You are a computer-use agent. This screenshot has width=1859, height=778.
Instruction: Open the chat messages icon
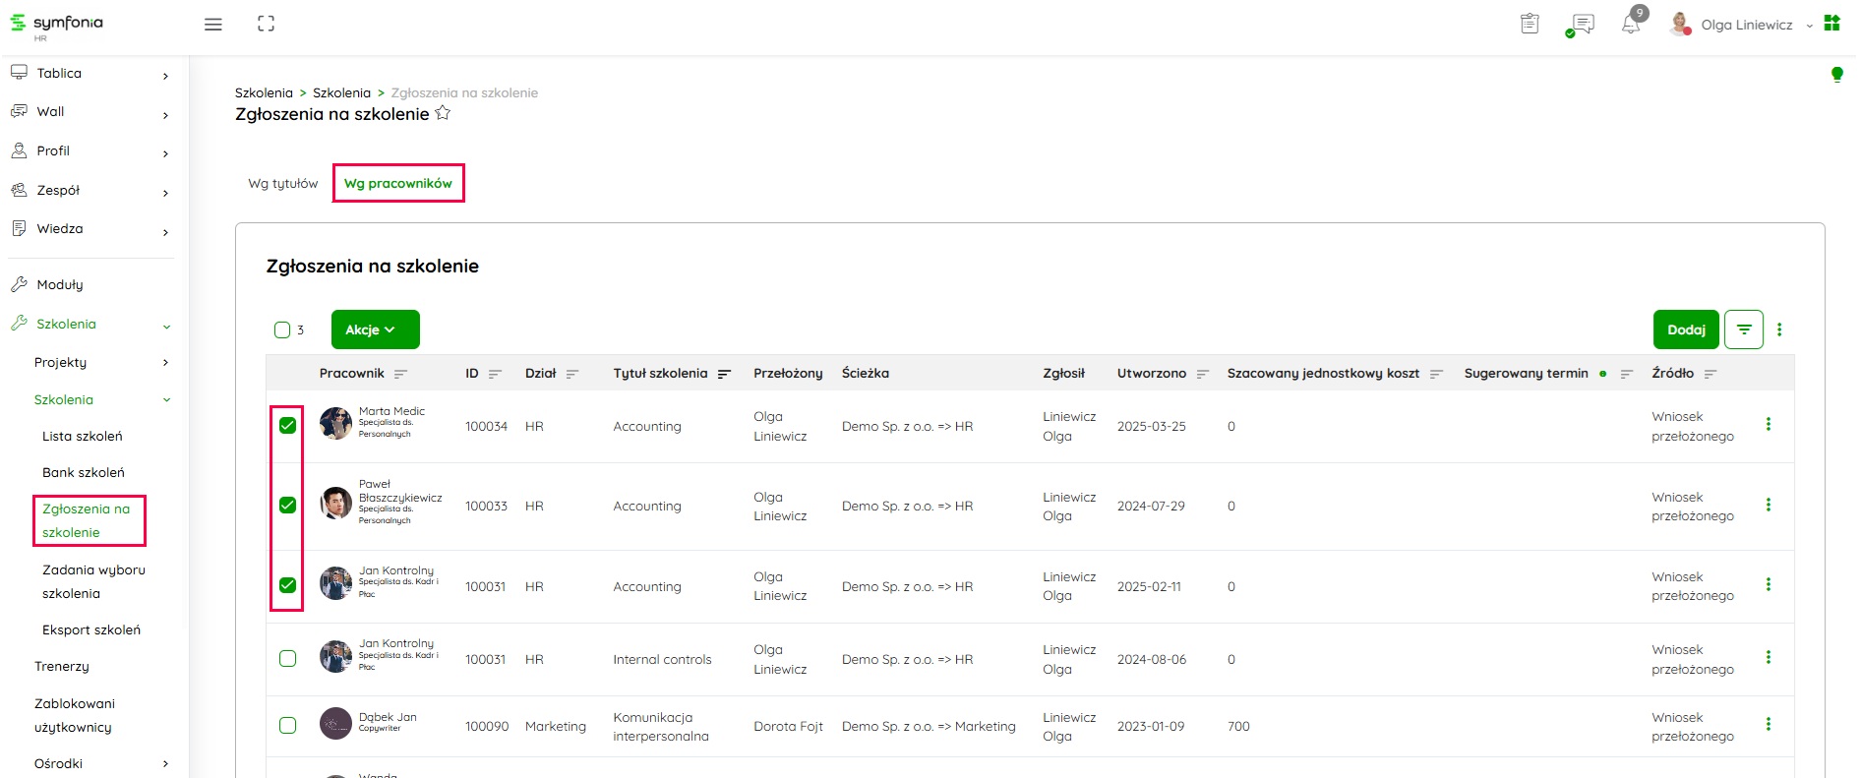pos(1582,25)
